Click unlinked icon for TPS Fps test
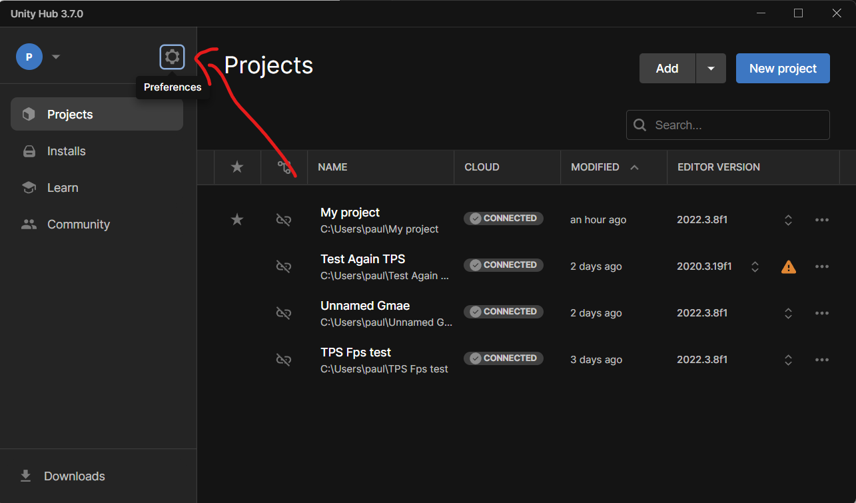Image resolution: width=856 pixels, height=503 pixels. click(x=284, y=360)
